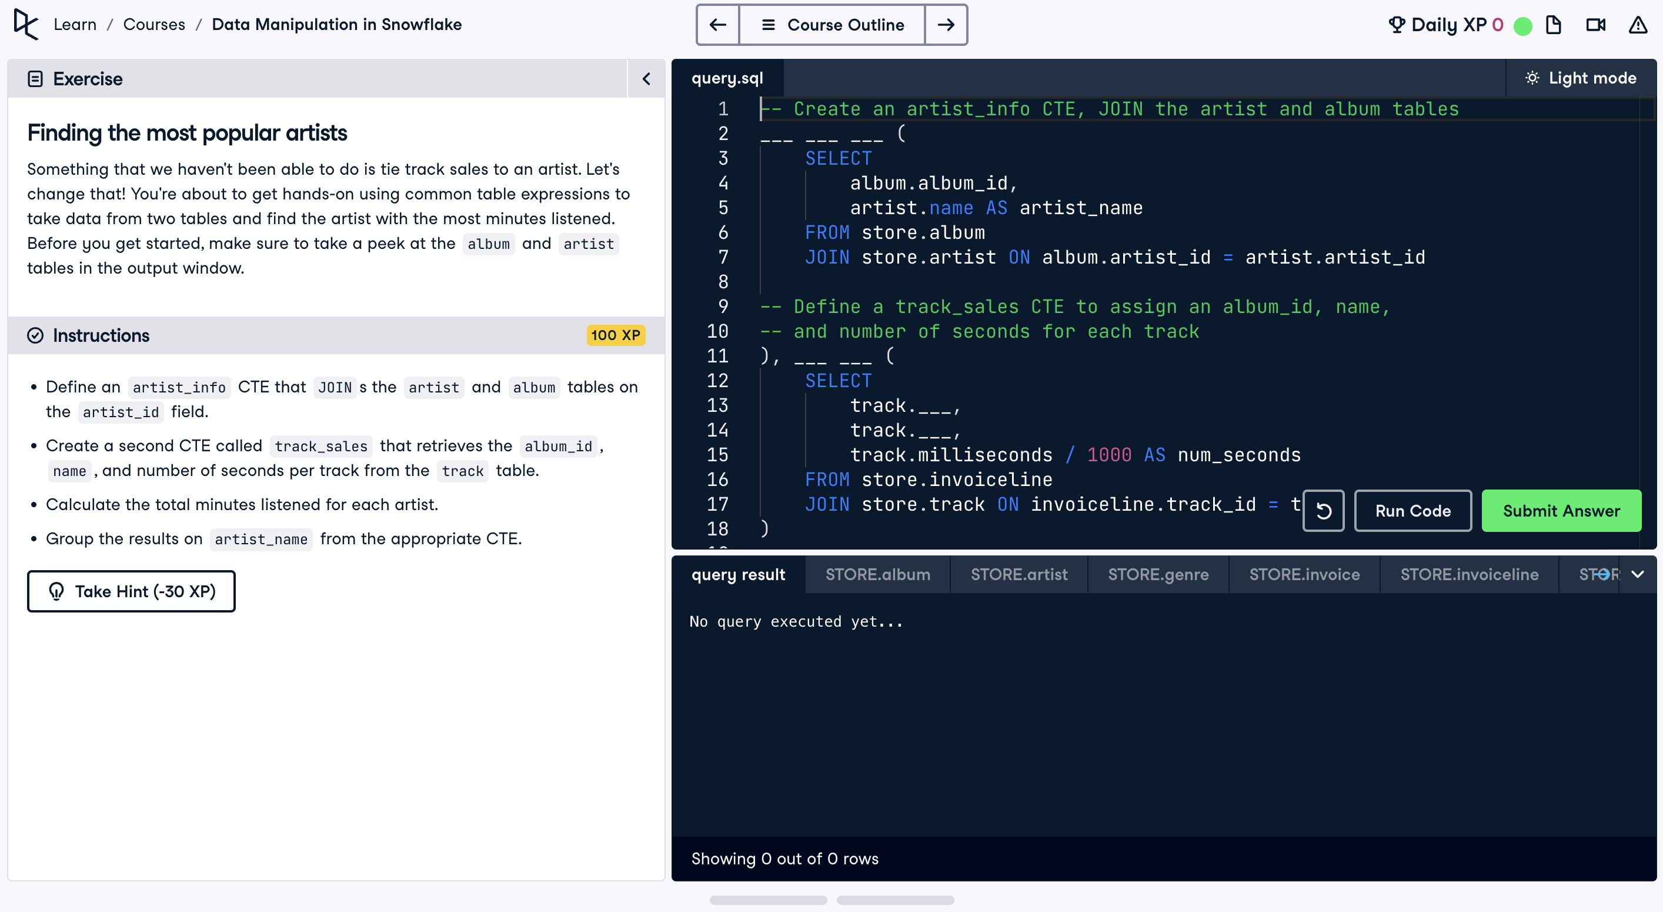Click the Daily XP label
Image resolution: width=1663 pixels, height=912 pixels.
point(1449,25)
